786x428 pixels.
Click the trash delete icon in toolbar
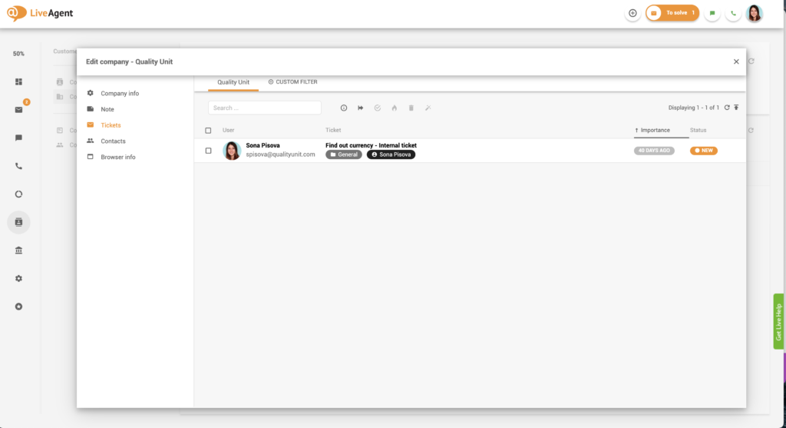411,108
